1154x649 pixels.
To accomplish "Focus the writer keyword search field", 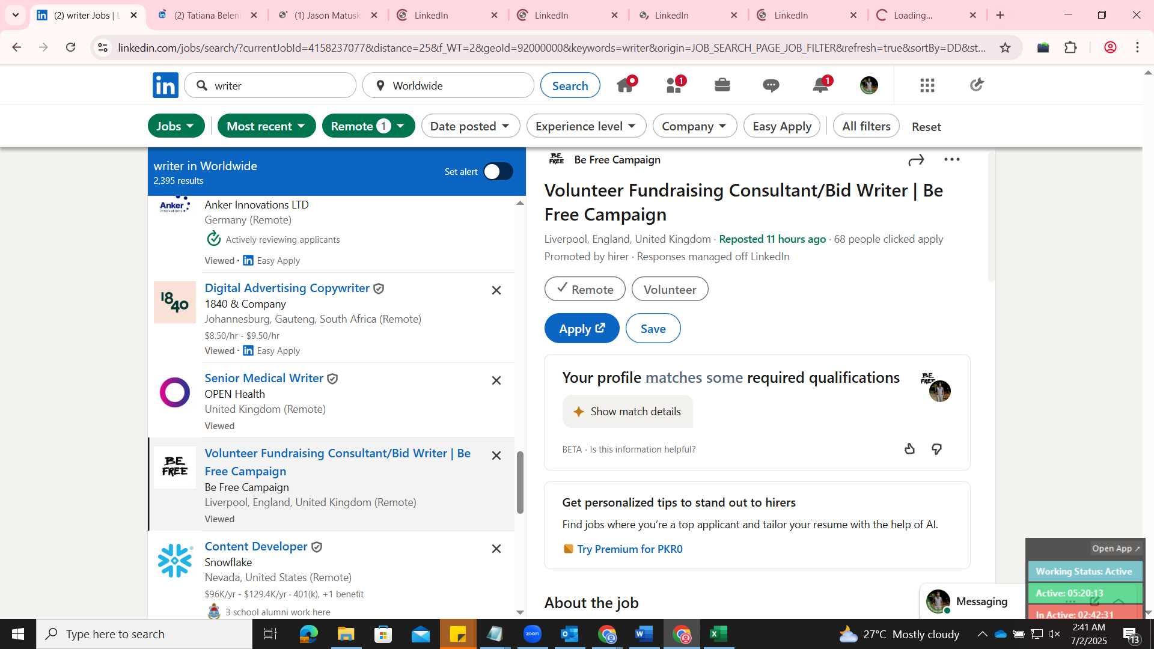I will pos(270,85).
